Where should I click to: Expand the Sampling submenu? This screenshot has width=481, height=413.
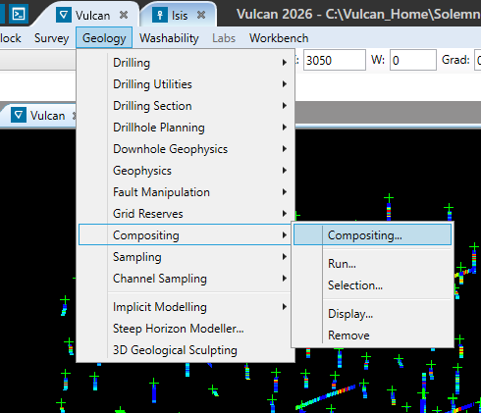point(186,257)
